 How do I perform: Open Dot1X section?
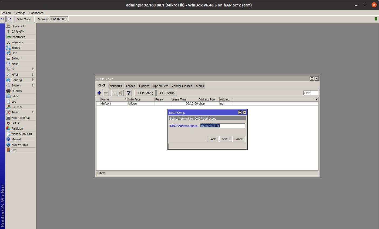point(21,123)
